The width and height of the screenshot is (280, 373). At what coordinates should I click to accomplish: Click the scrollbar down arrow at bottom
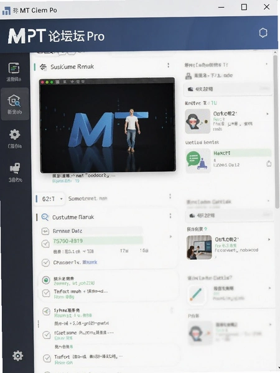coord(278,367)
